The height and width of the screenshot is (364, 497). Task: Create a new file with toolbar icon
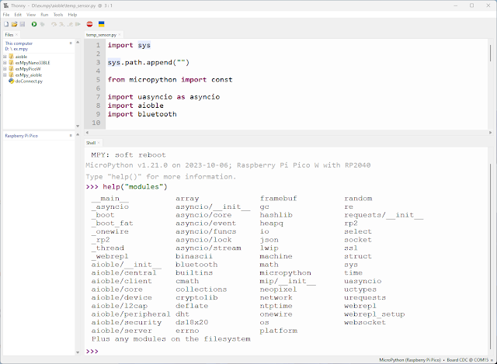(6, 24)
